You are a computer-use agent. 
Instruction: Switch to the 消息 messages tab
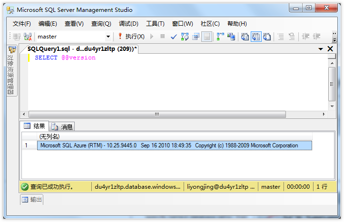pos(62,126)
